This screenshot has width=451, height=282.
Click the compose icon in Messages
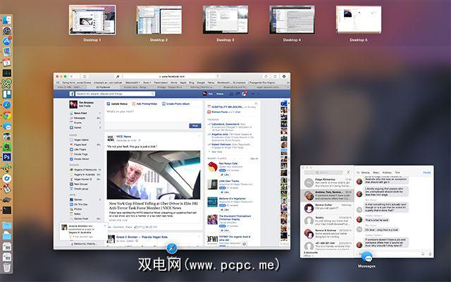(348, 172)
